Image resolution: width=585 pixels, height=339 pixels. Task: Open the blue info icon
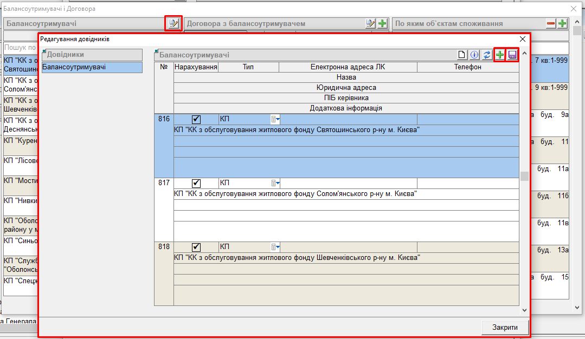(x=474, y=55)
